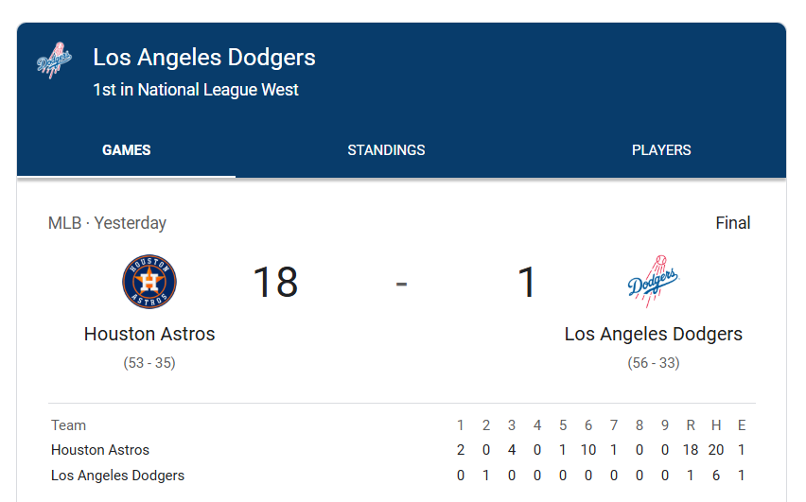Click the Dodgers 56 - 33 record
Screen dimensions: 806x502
tap(654, 363)
